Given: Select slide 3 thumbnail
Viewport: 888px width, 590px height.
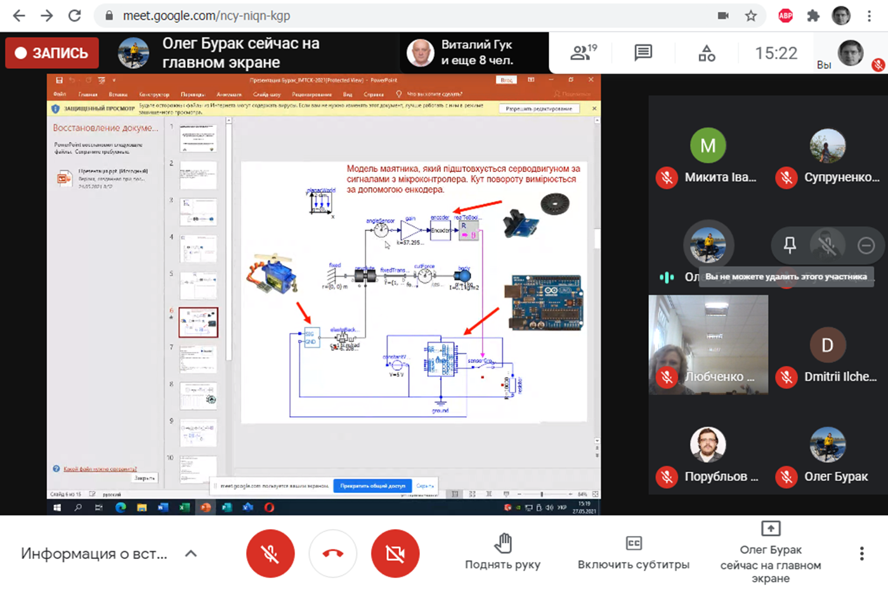Looking at the screenshot, I should (x=198, y=212).
